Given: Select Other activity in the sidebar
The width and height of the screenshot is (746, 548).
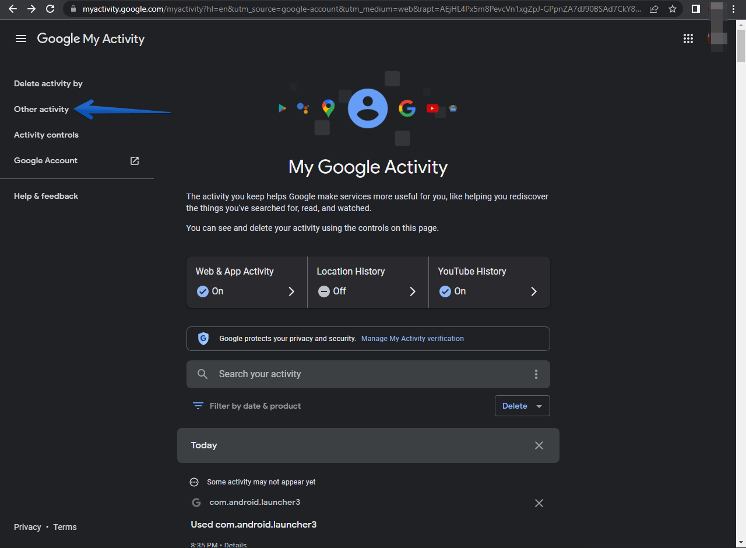Looking at the screenshot, I should tap(41, 109).
